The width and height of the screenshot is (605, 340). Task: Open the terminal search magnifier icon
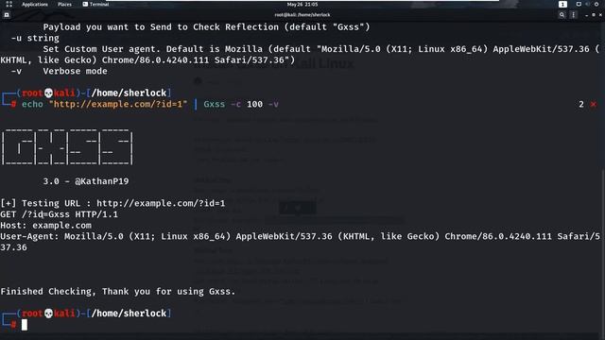[562, 15]
